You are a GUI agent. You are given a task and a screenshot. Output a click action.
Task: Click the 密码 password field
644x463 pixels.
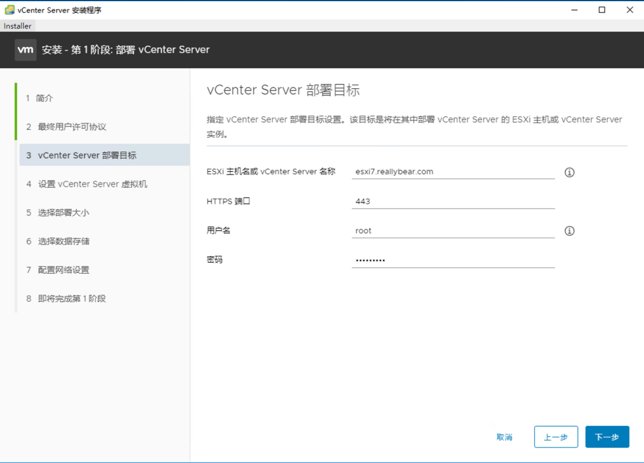tap(453, 260)
